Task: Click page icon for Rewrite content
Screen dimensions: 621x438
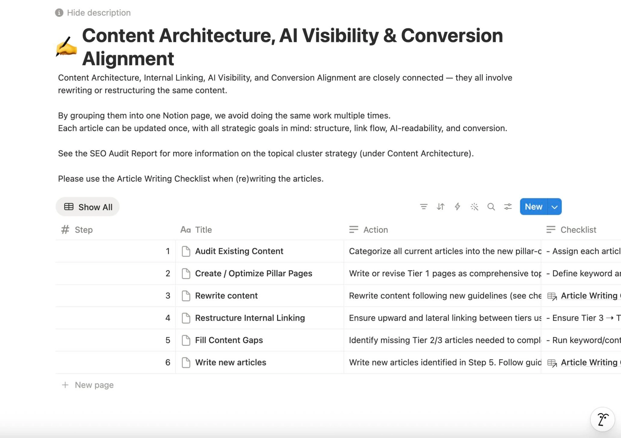Action: (x=186, y=296)
